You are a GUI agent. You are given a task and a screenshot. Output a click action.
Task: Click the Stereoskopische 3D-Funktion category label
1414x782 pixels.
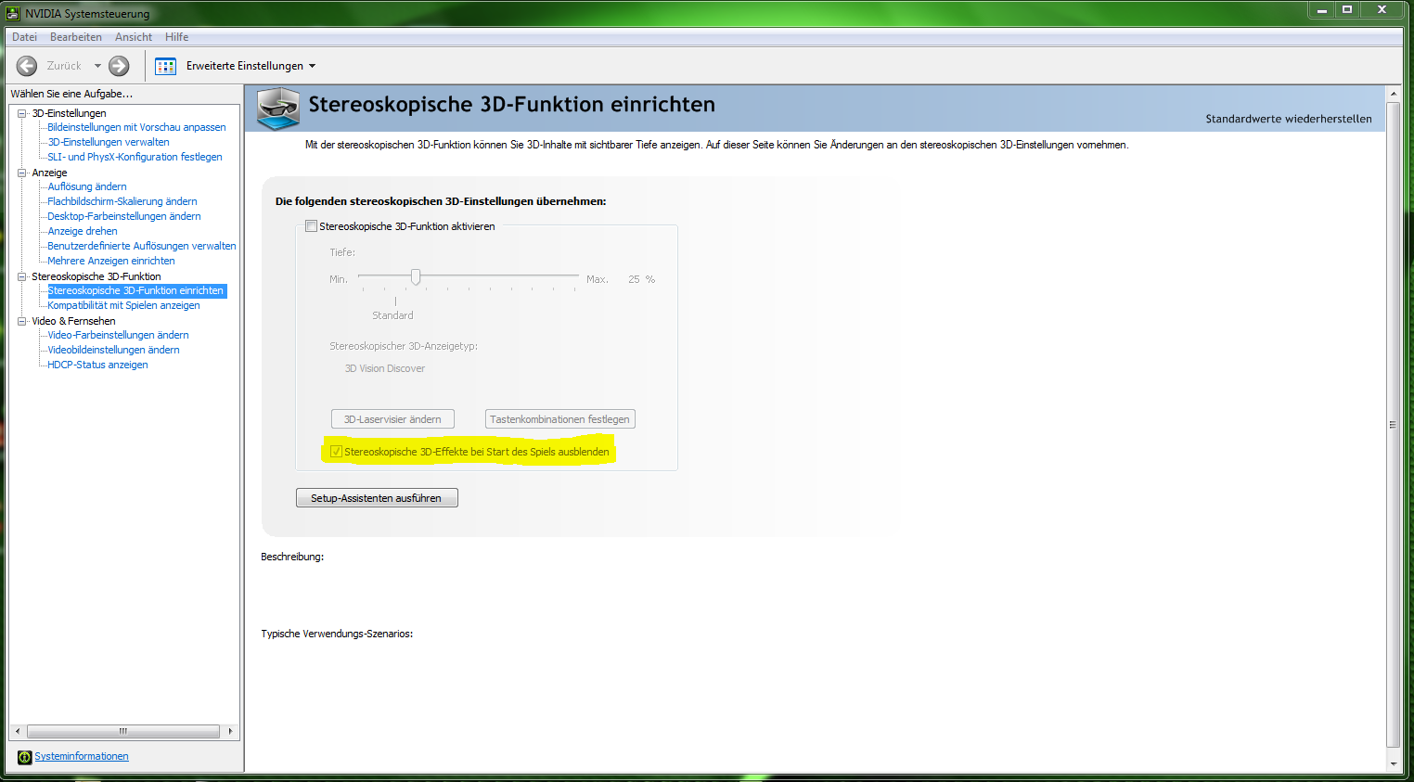click(x=96, y=276)
